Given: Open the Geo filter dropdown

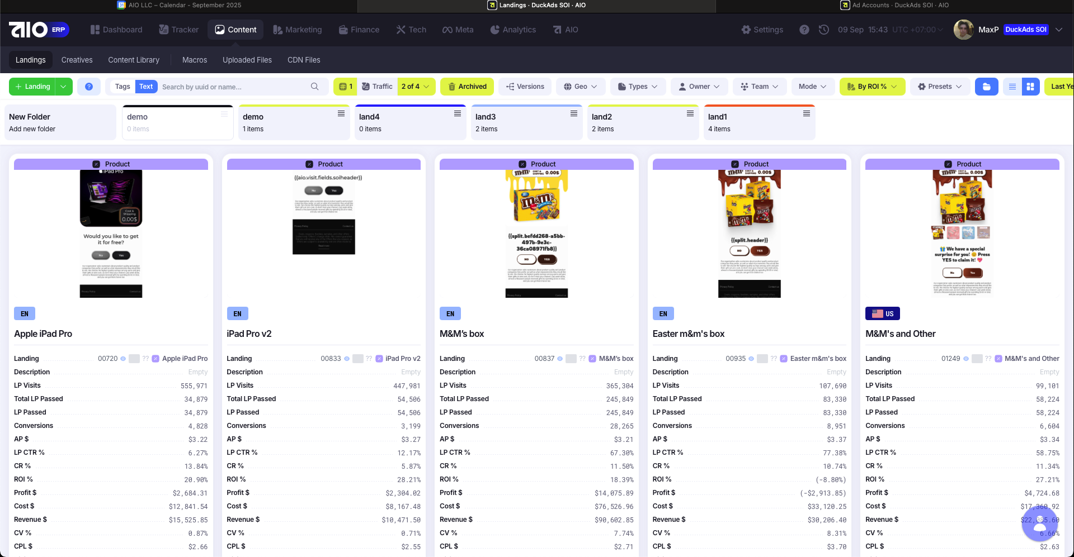Looking at the screenshot, I should click(581, 87).
